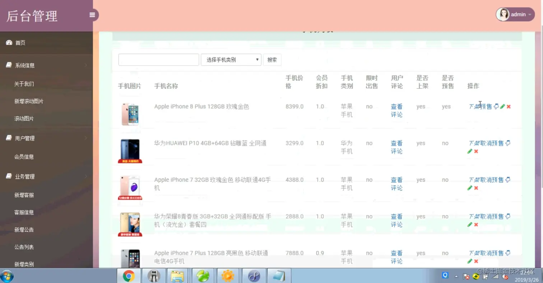This screenshot has height=283, width=543.
Task: Open 新增类别 in the sidebar
Action: [x=24, y=264]
